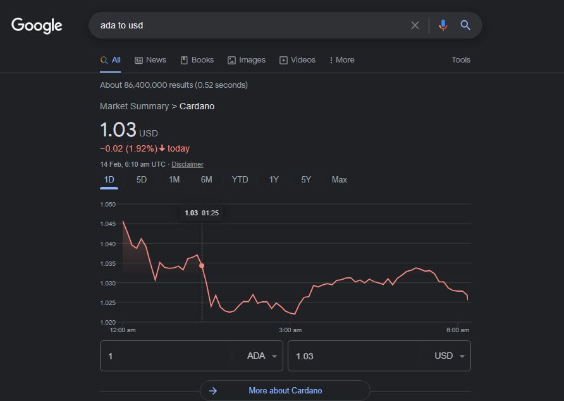Viewport: 564px width, 401px height.
Task: Click the '14 Feb, 6:10 am UTC' timestamp
Action: [x=133, y=164]
